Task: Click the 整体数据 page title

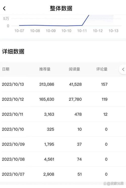Action: [61, 8]
